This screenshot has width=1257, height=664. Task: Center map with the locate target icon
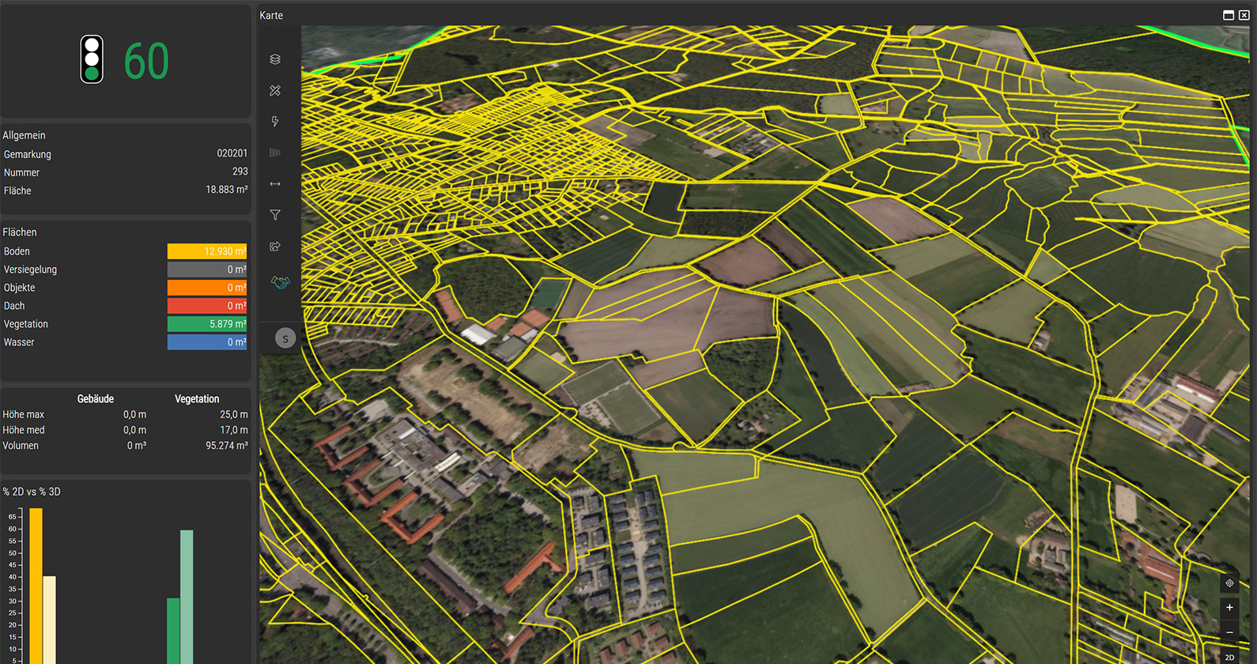pyautogui.click(x=1229, y=583)
